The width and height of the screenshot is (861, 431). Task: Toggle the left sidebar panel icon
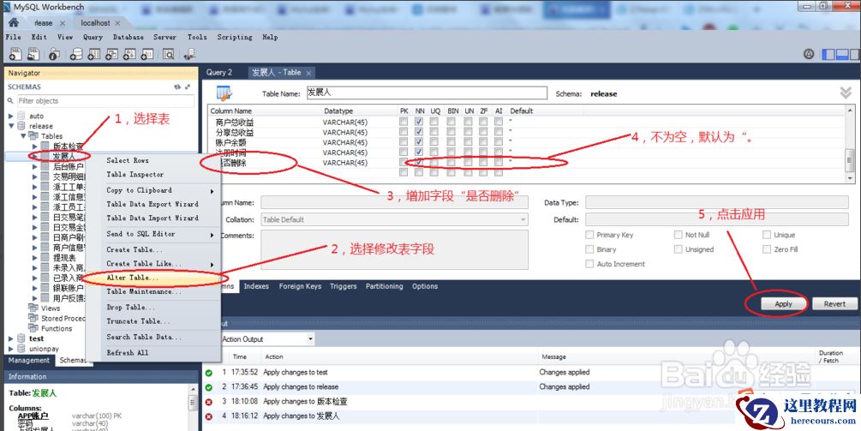point(828,54)
